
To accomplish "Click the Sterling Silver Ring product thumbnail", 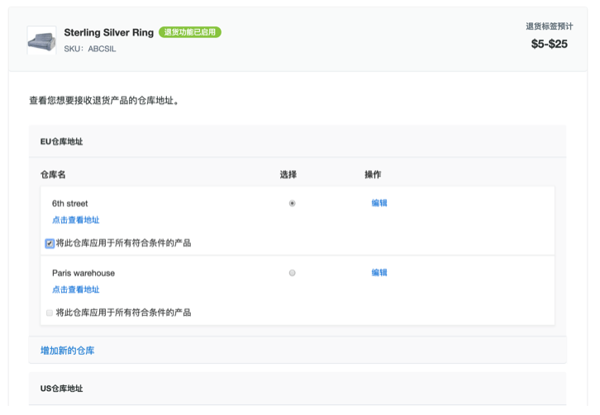I will pyautogui.click(x=41, y=40).
